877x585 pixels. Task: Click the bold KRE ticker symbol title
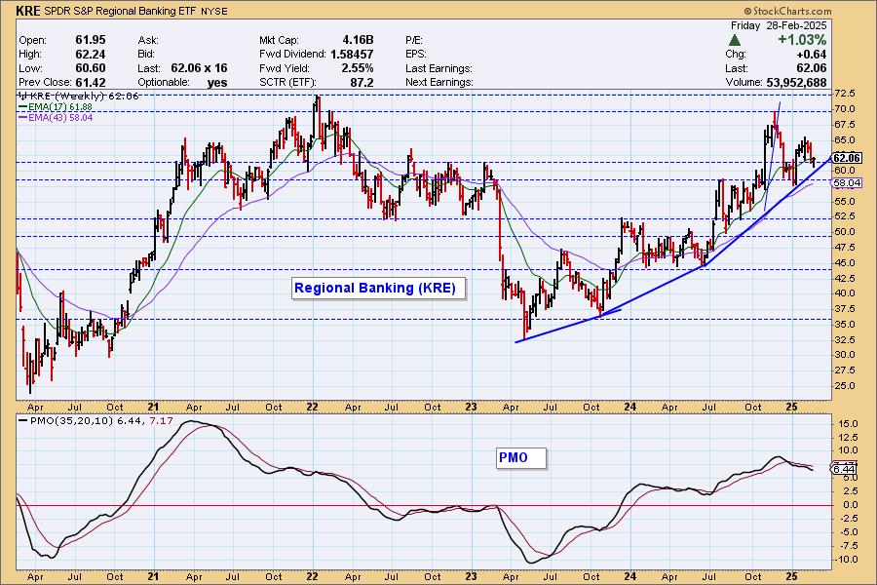(28, 11)
